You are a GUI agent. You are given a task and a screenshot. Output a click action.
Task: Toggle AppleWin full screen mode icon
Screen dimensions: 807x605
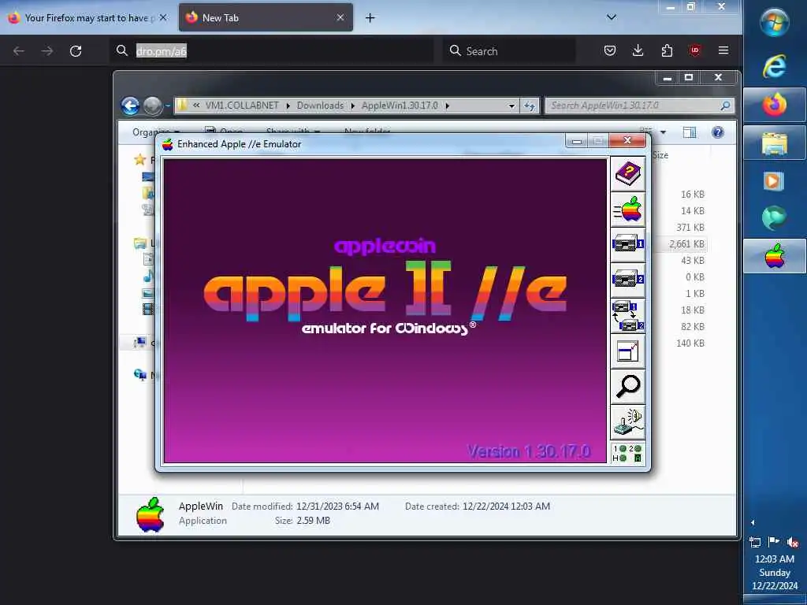[628, 351]
